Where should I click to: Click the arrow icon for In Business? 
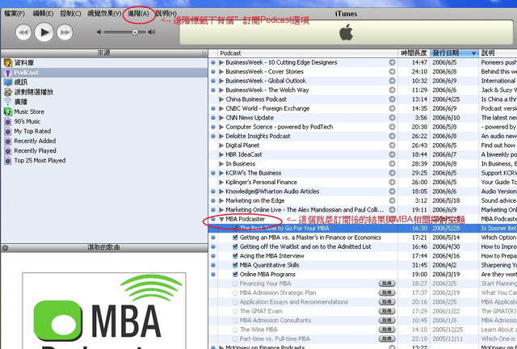coord(392,164)
